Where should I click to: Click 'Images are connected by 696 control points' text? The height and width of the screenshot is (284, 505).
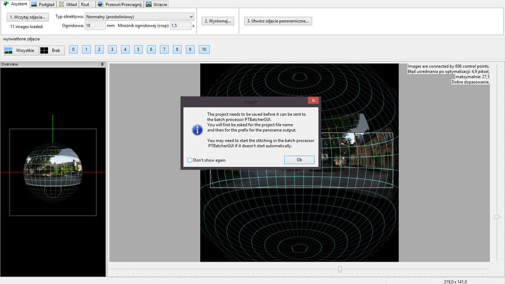(x=449, y=66)
